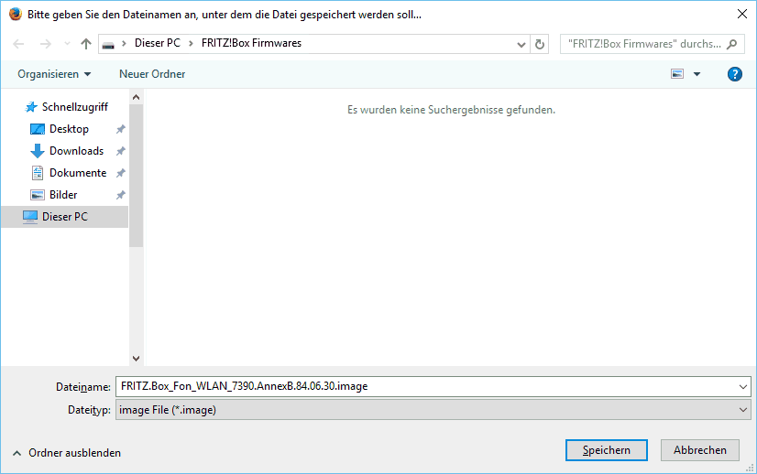This screenshot has height=474, width=757.
Task: Create a folder with Neuer Ordner
Action: (152, 74)
